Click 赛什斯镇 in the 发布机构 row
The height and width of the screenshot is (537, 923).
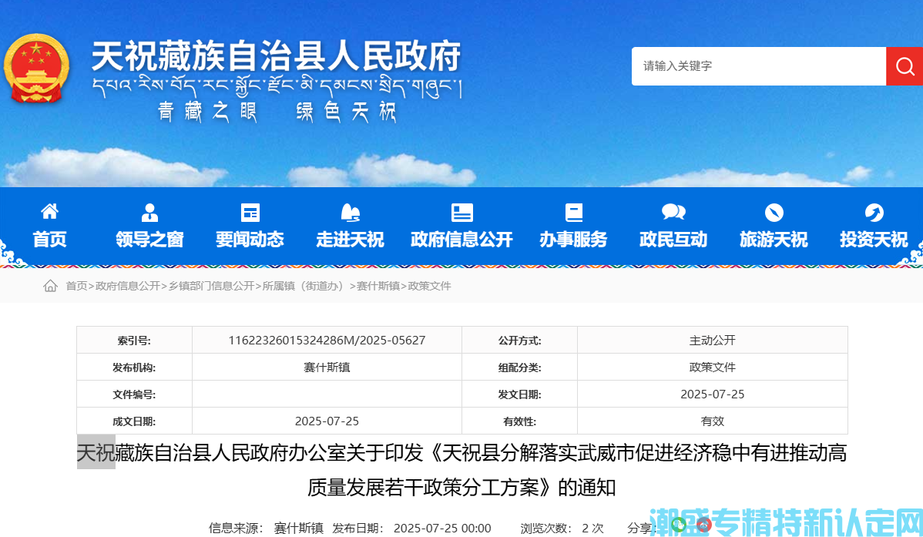(x=327, y=368)
